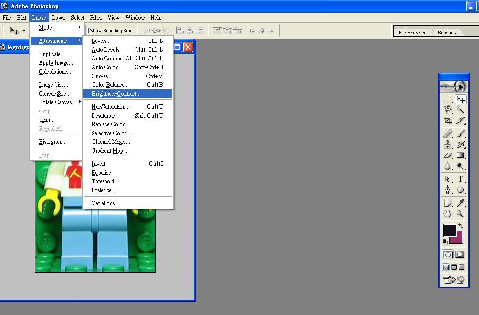Viewport: 479px width, 315px height.
Task: Expand the Rotate Canvas submenu
Action: (57, 102)
